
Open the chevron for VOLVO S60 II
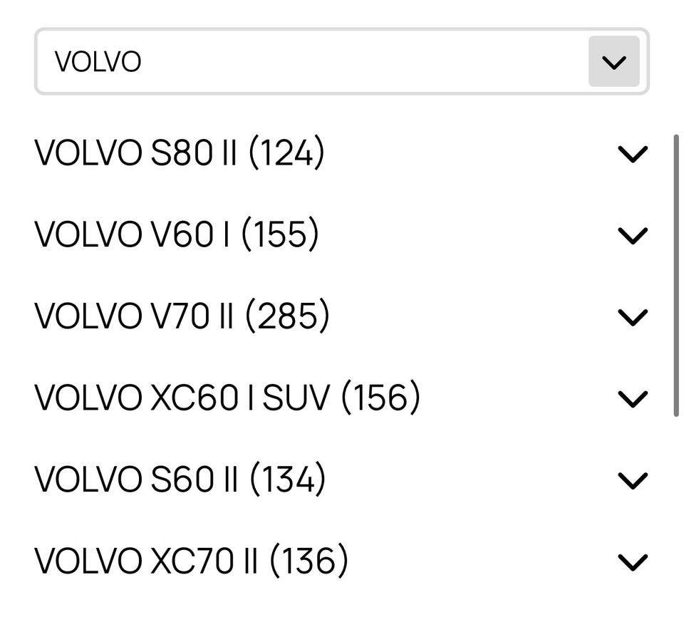pyautogui.click(x=633, y=480)
